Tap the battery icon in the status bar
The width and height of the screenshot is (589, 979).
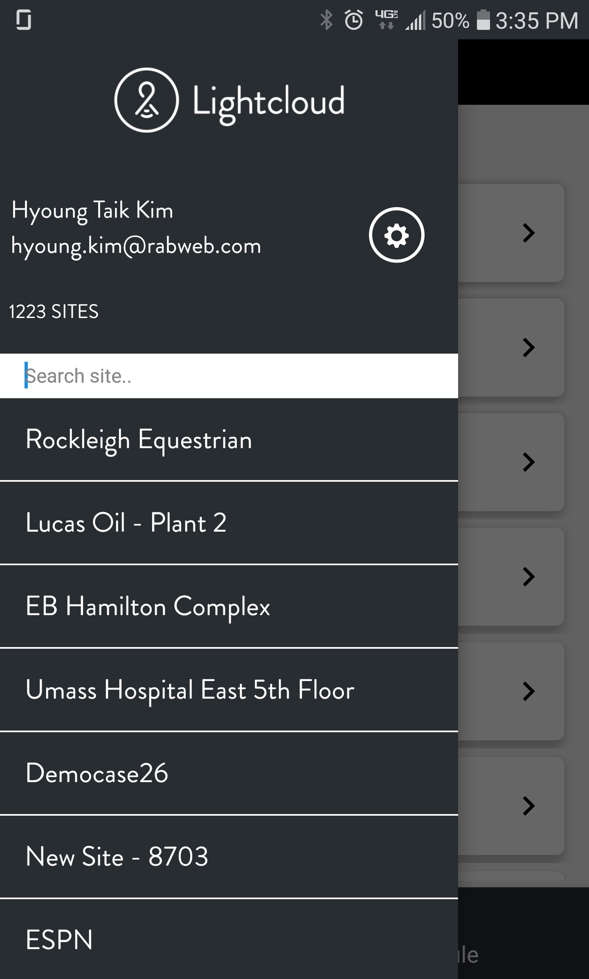coord(483,20)
